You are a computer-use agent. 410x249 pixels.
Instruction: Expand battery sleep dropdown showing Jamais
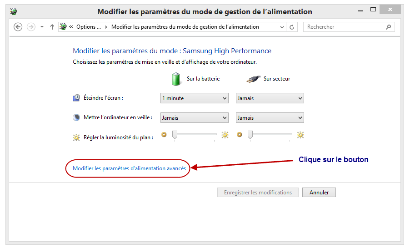click(x=194, y=118)
